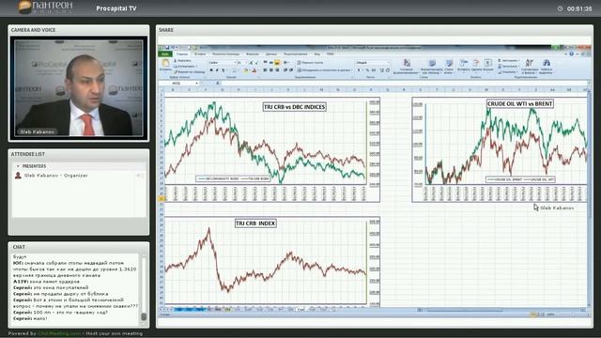Switch to the Home ribbon tab
The width and height of the screenshot is (601, 338).
click(182, 54)
